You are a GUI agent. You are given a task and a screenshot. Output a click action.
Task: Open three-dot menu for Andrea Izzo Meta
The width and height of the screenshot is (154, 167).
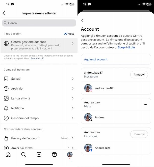tap(145, 104)
